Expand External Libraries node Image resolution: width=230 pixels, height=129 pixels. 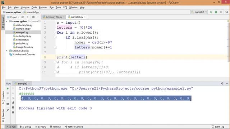pyautogui.click(x=6, y=51)
